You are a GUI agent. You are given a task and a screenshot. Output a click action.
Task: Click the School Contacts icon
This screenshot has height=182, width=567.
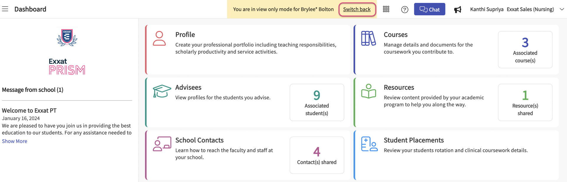tap(162, 144)
